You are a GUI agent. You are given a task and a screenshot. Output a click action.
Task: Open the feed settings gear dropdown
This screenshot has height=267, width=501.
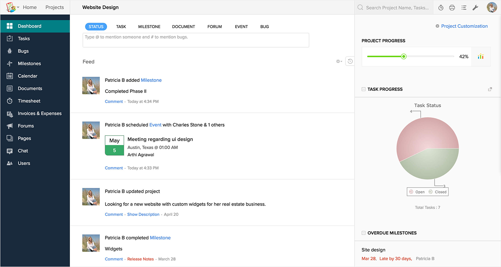(x=339, y=61)
